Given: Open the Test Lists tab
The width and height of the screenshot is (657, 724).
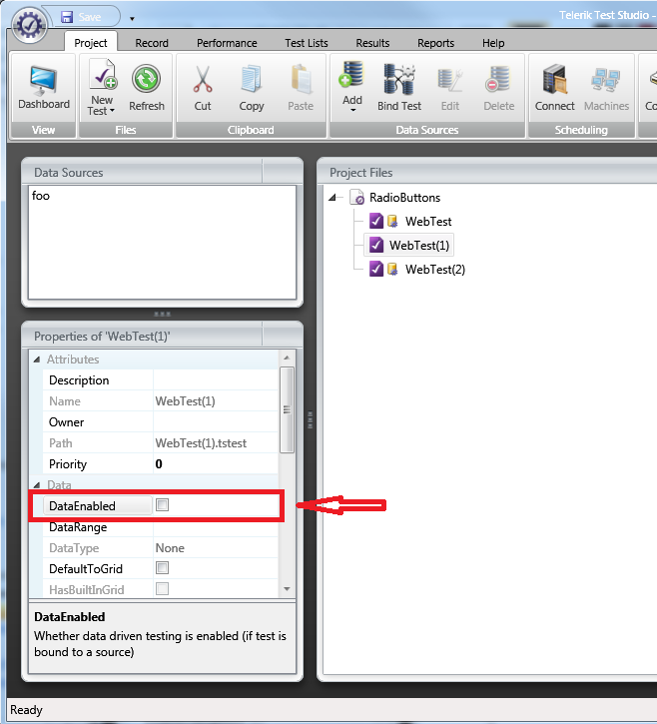Looking at the screenshot, I should coord(307,43).
